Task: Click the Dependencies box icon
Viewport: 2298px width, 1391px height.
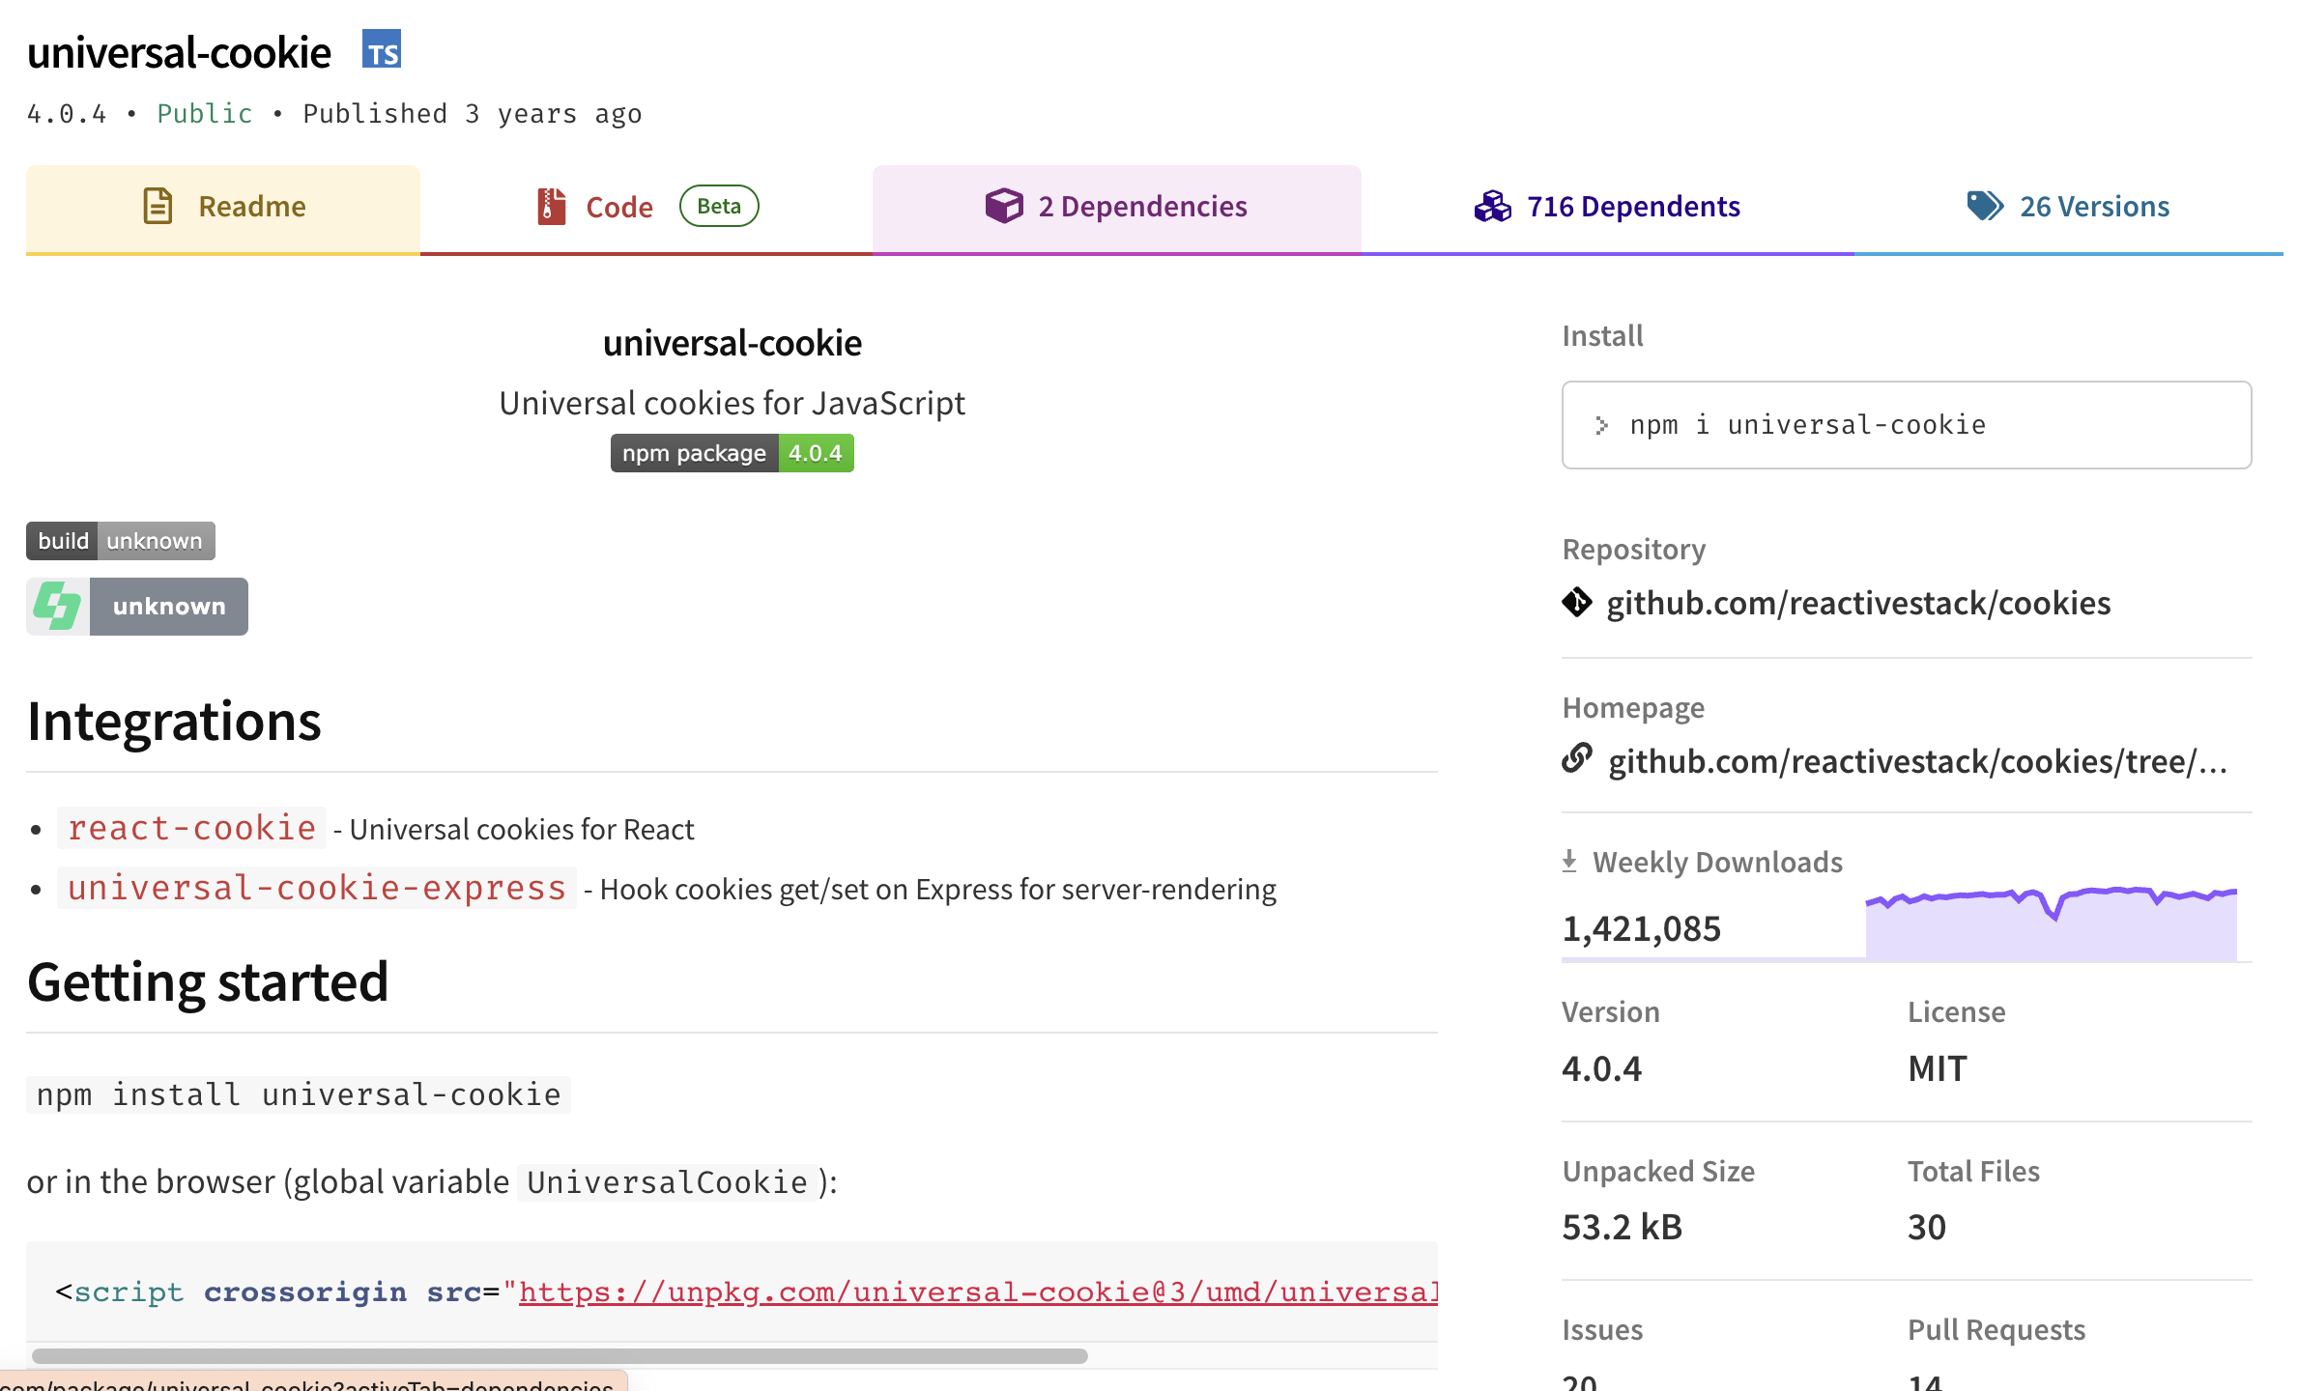Action: [x=1004, y=206]
